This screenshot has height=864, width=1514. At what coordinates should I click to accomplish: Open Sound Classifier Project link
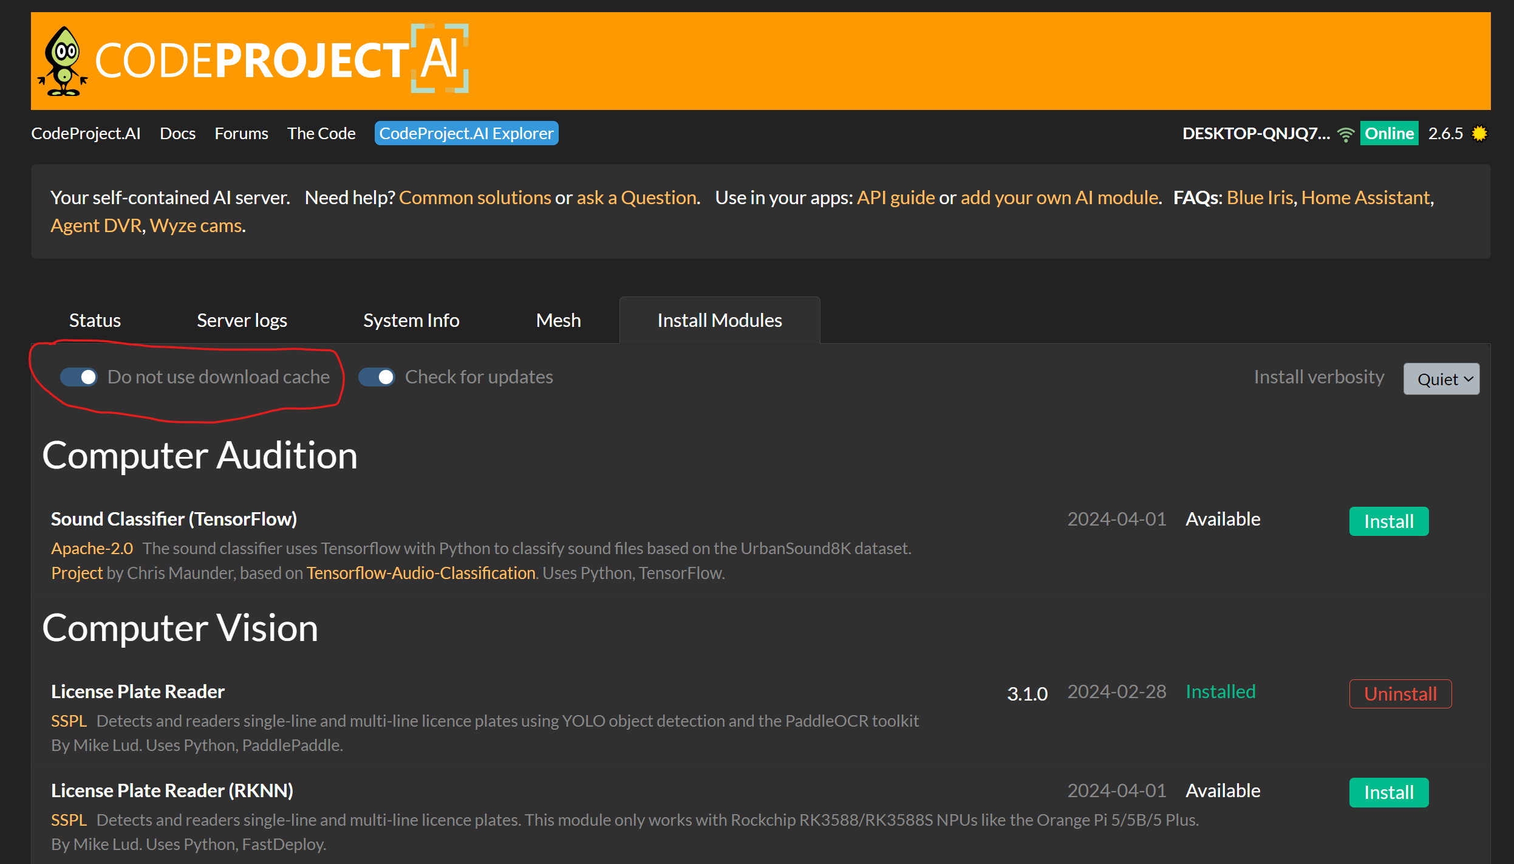coord(77,573)
